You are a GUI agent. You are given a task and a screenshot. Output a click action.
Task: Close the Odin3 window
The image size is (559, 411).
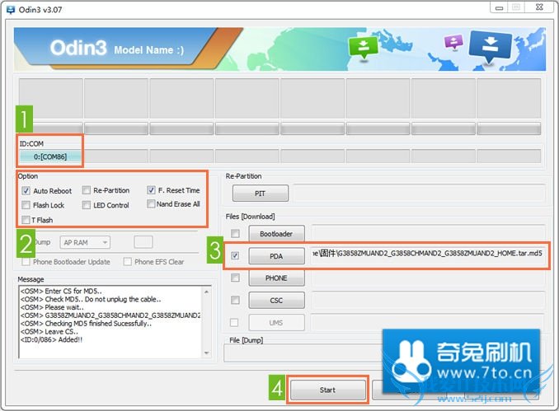pos(539,7)
